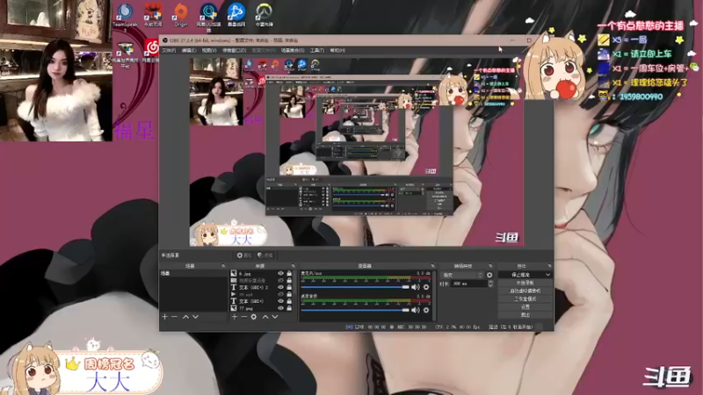Open the 网易UU加速器 desktop shortcut
This screenshot has width=703, height=395.
(208, 17)
